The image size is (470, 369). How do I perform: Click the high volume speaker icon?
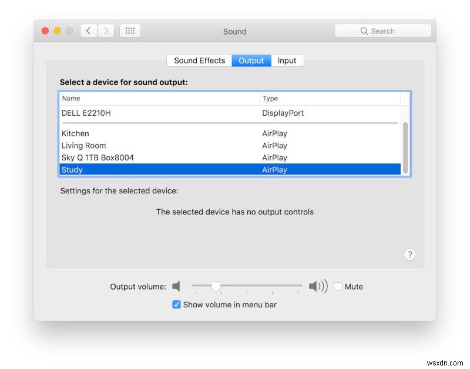pos(318,286)
